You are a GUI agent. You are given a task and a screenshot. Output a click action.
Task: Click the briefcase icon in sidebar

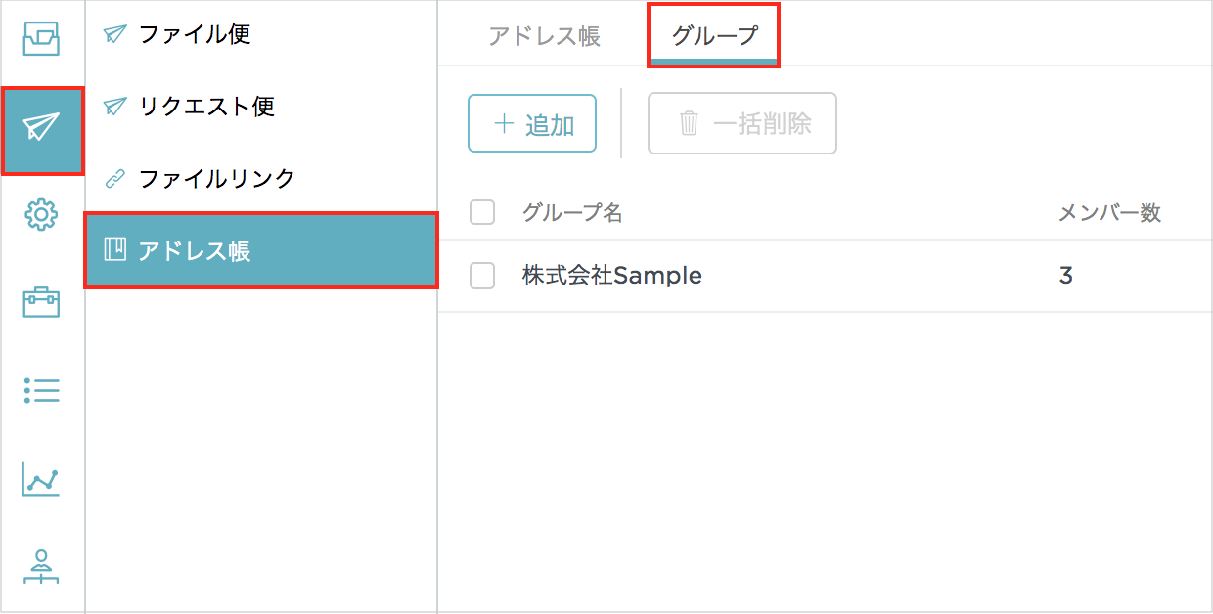click(x=41, y=302)
